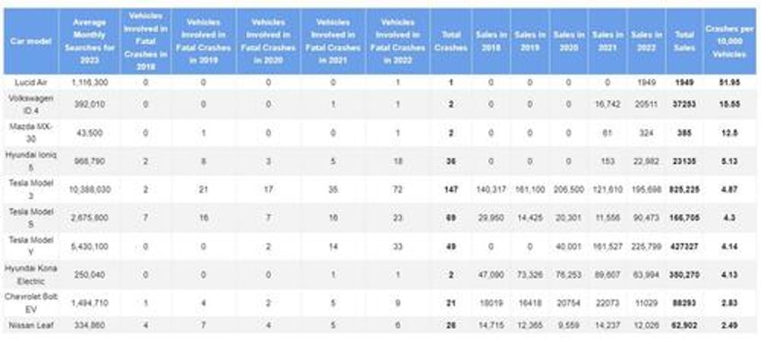Click Lucid Air searches value '1,116,300'
The width and height of the screenshot is (761, 339).
pos(90,83)
